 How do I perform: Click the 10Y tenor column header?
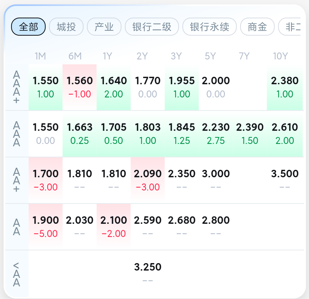pyautogui.click(x=280, y=56)
